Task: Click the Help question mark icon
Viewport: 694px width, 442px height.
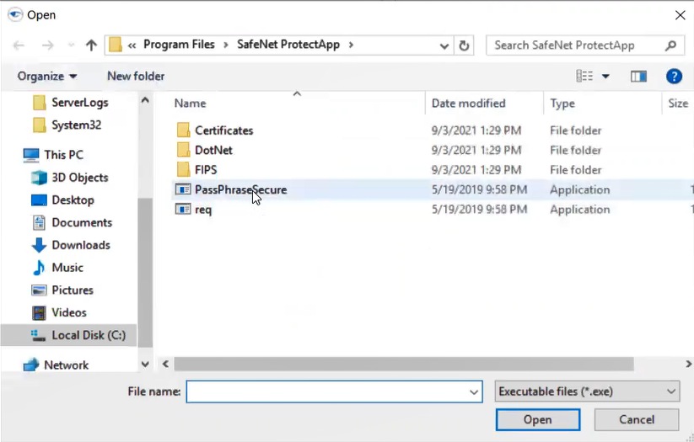Action: coord(674,77)
